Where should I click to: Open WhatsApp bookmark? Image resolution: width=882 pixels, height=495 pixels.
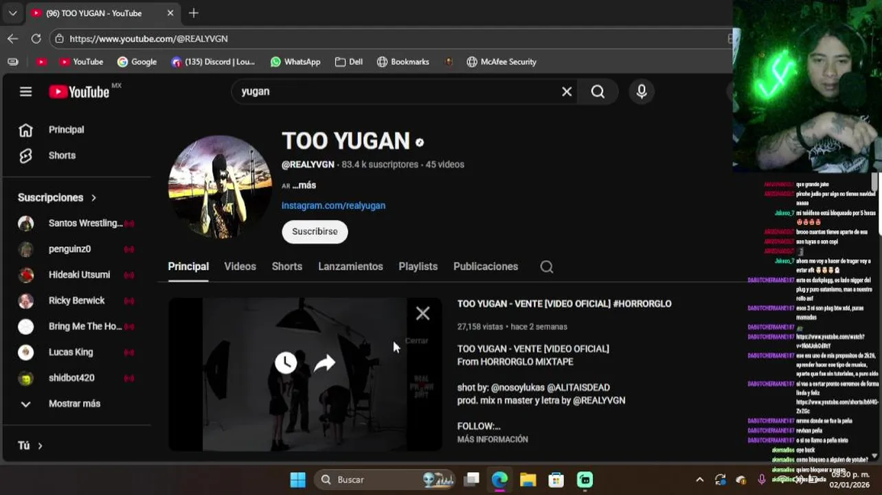[295, 62]
